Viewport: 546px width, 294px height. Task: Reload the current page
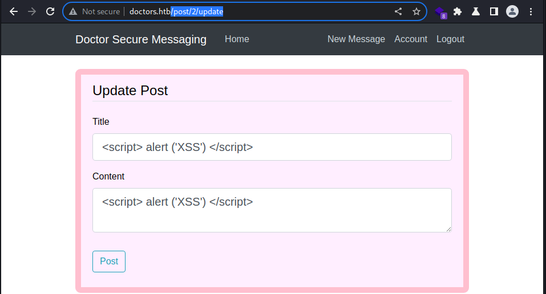tap(50, 11)
